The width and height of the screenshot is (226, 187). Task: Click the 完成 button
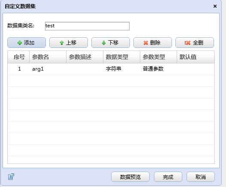[168, 177]
